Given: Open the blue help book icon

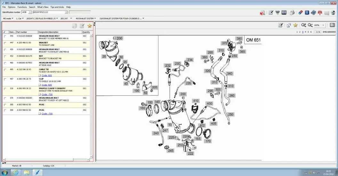Looking at the screenshot, I should click(313, 13).
